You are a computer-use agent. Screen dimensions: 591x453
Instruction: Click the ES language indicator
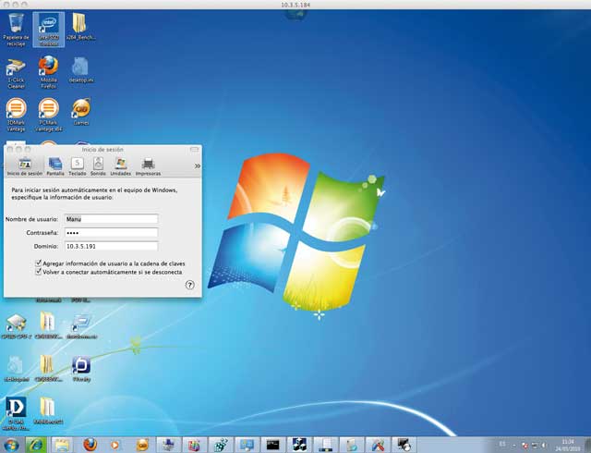pos(502,444)
